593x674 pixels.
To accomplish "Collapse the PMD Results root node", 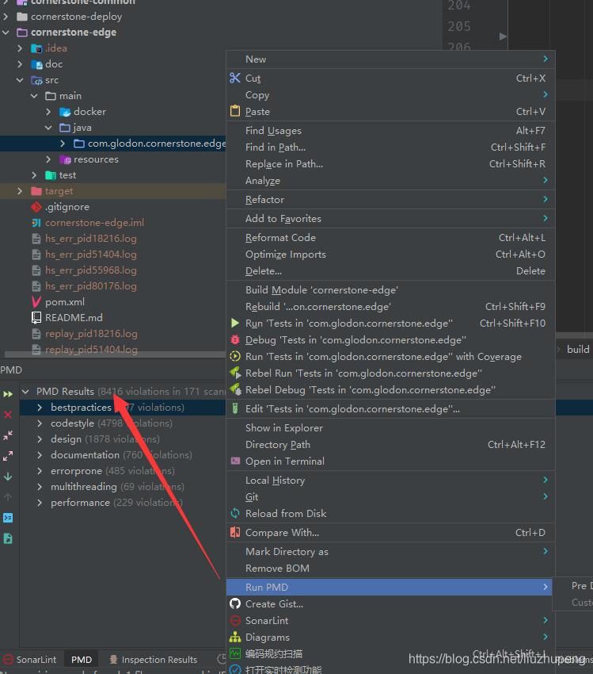I will [25, 392].
